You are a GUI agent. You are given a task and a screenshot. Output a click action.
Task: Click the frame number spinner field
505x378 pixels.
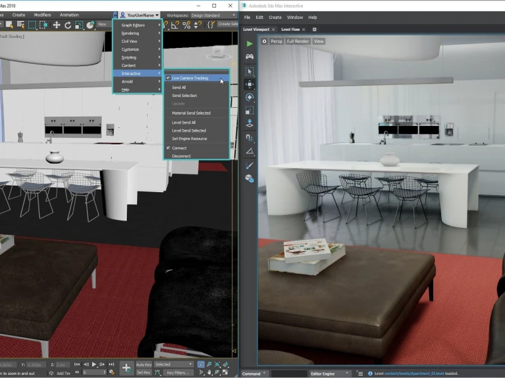tap(93, 372)
